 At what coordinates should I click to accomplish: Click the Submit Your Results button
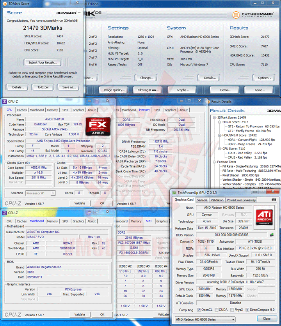pos(43,63)
